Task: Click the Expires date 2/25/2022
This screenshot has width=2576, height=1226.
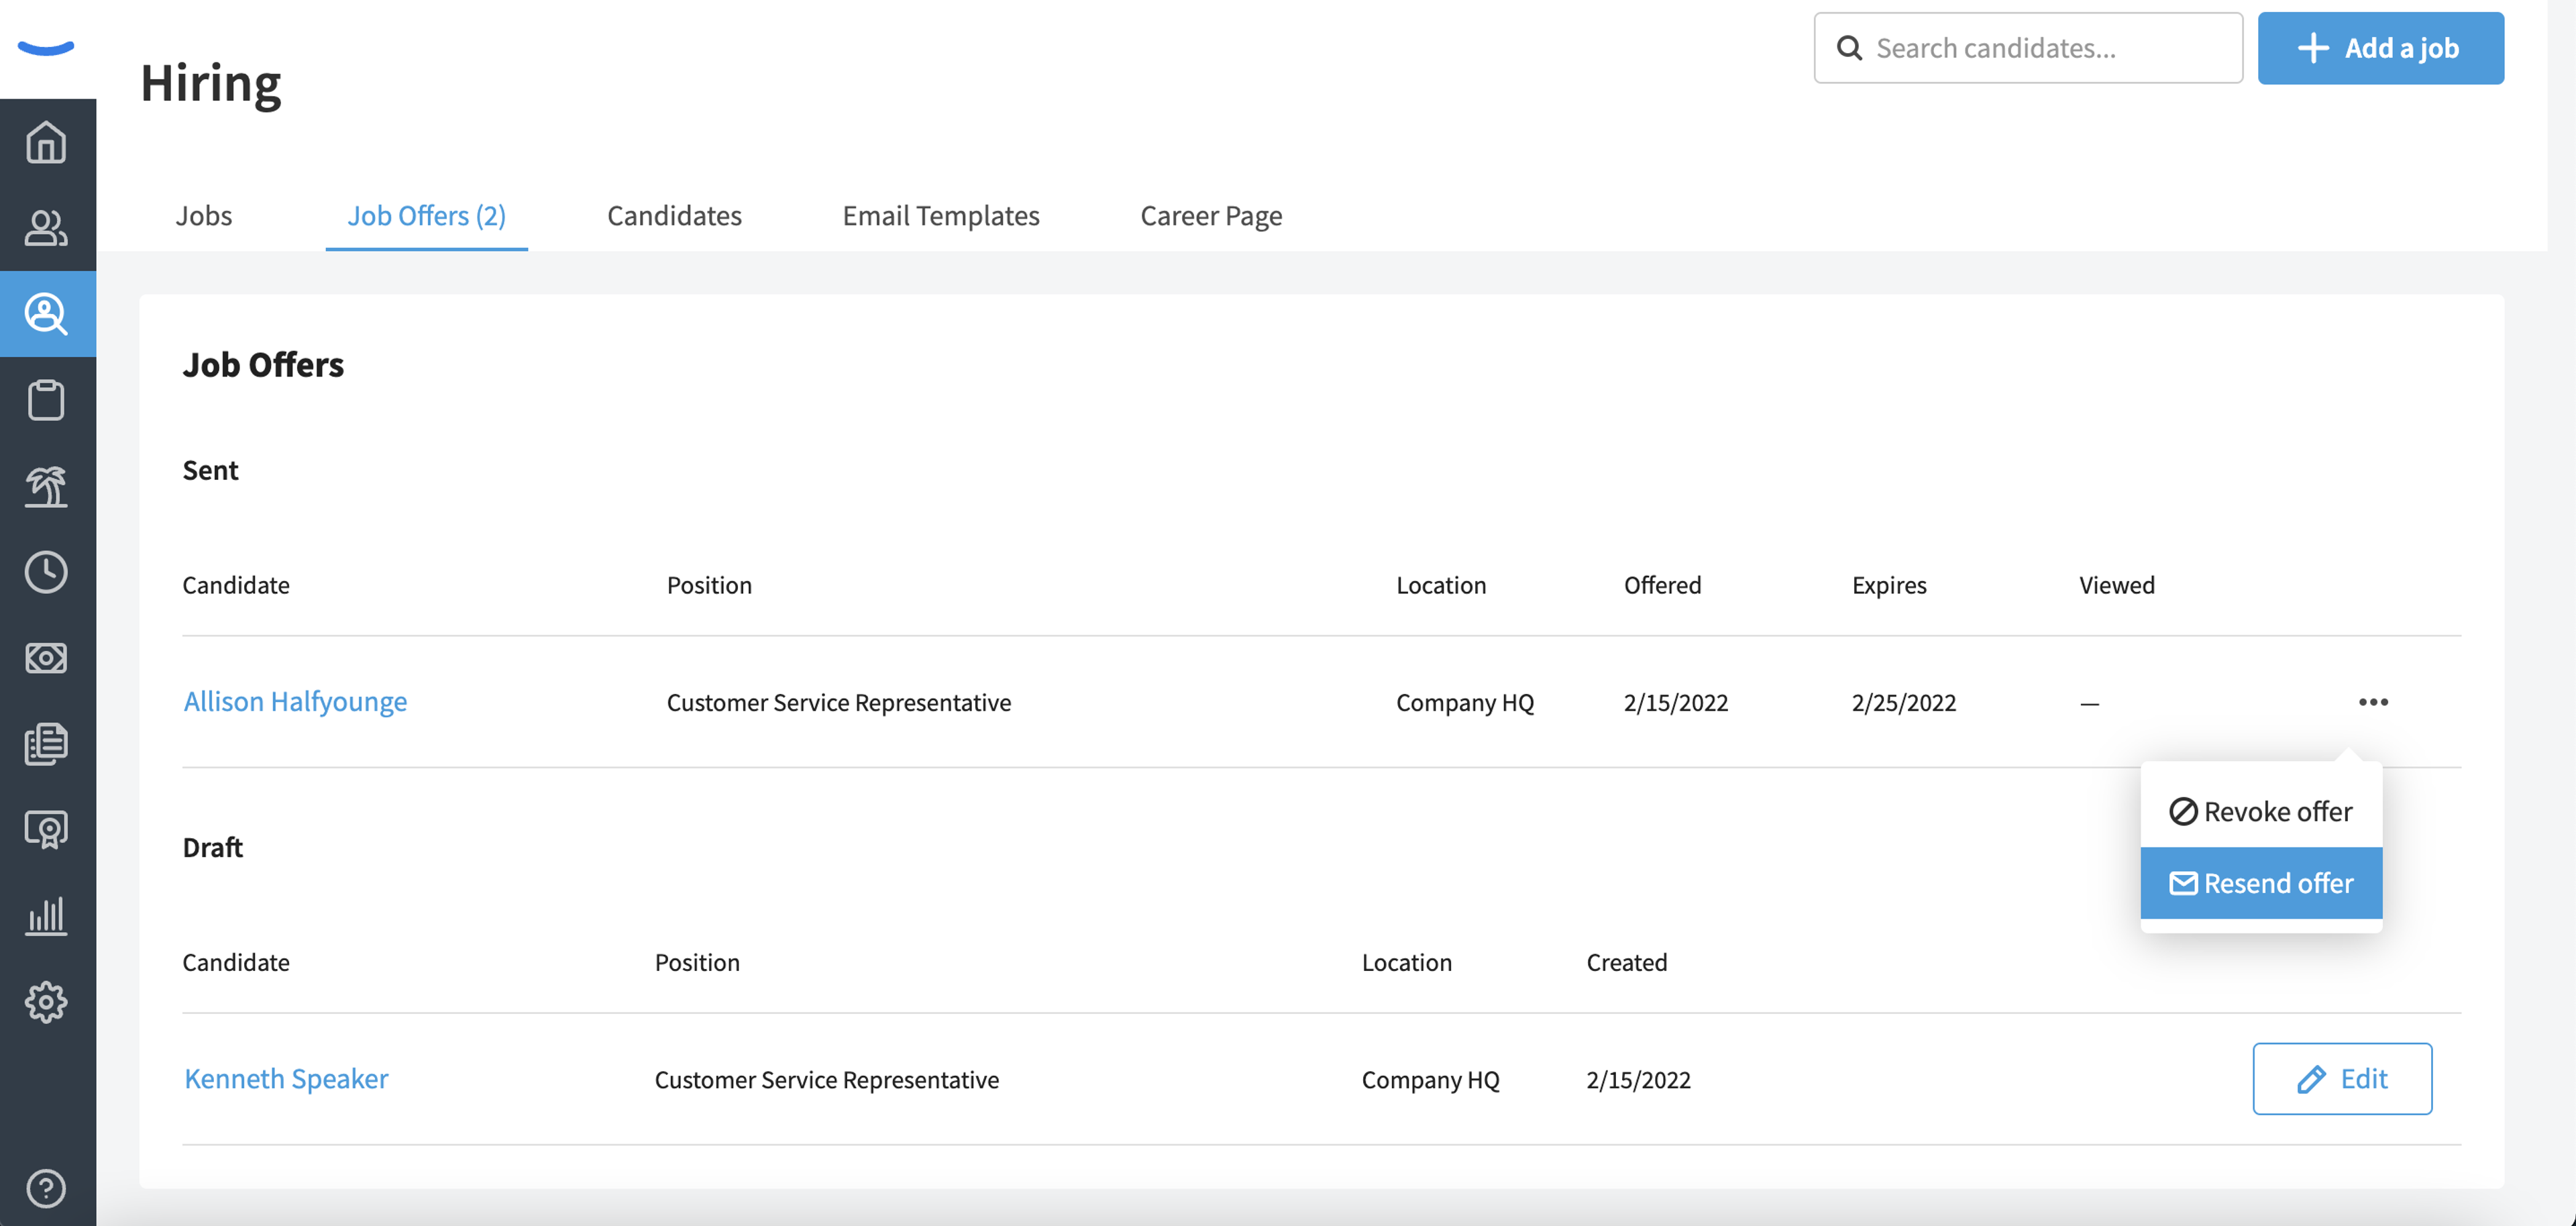Action: coord(1904,702)
